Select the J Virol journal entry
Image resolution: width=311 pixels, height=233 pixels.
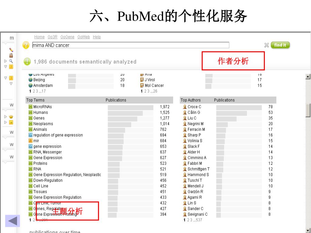point(150,80)
